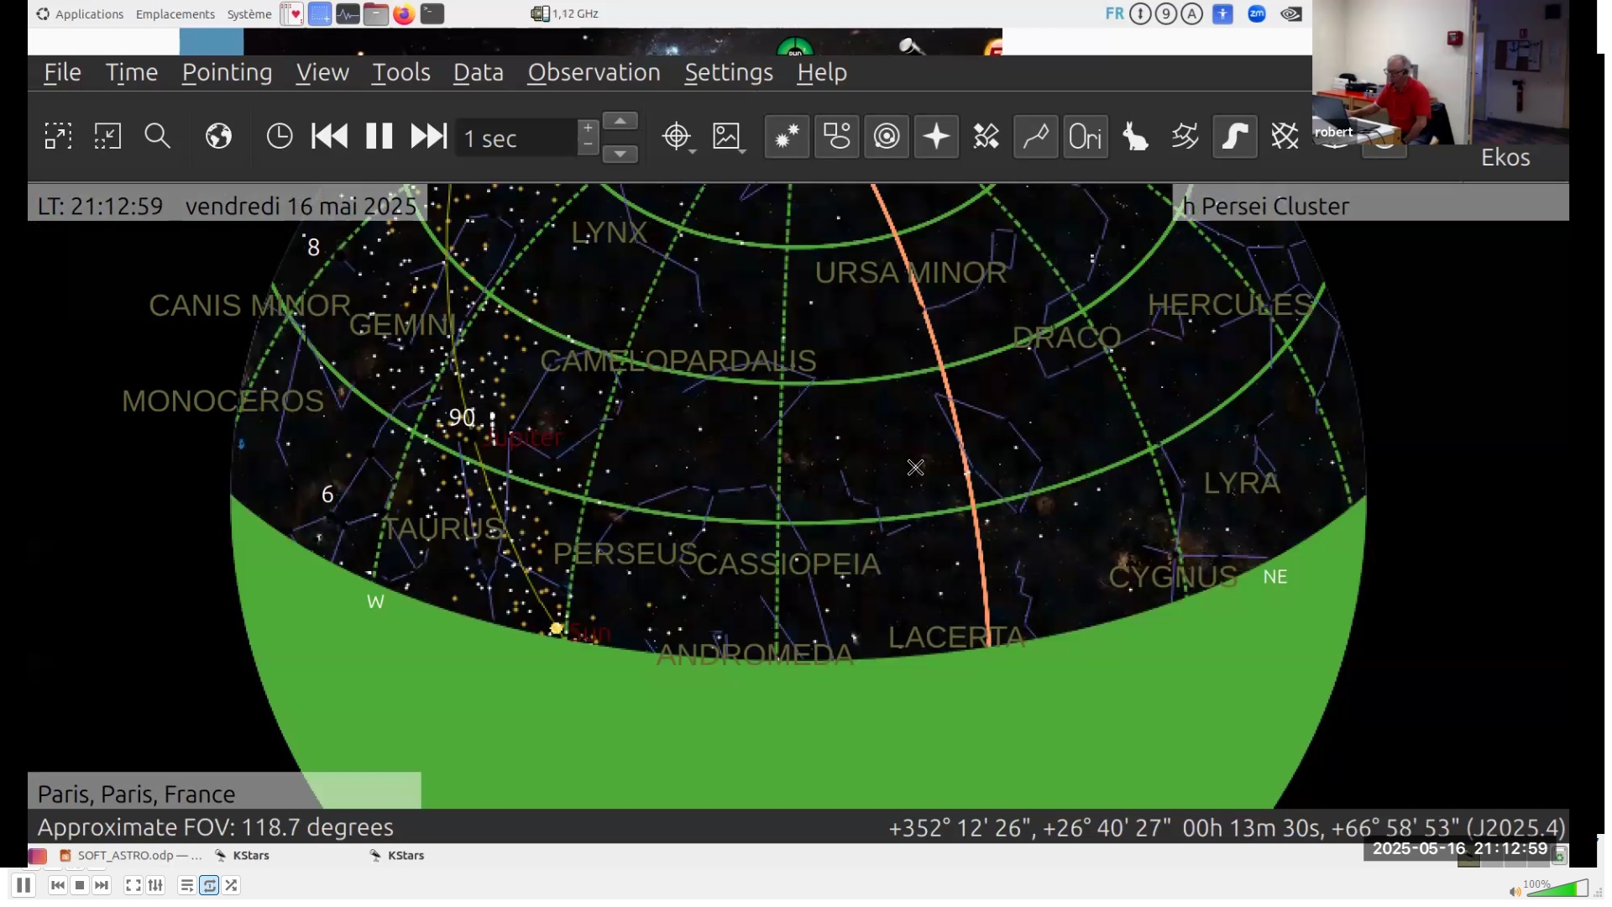1612x907 pixels.
Task: Toggle constellation boundaries icon
Action: [1185, 136]
